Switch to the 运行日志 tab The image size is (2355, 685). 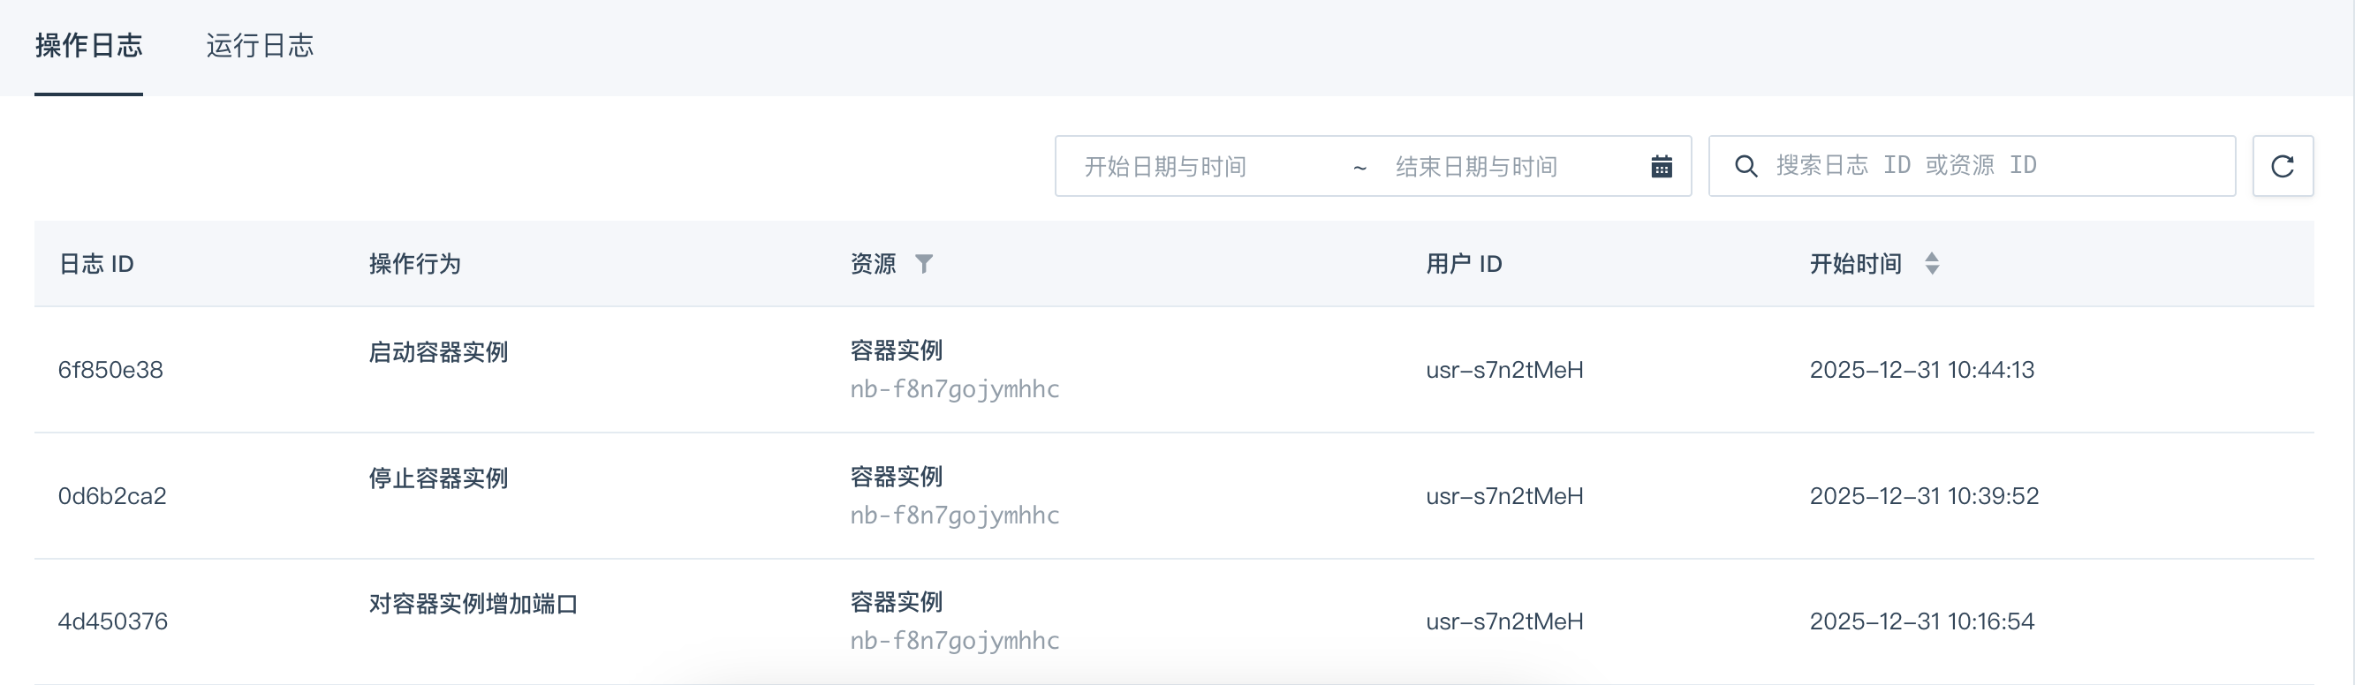pos(260,46)
